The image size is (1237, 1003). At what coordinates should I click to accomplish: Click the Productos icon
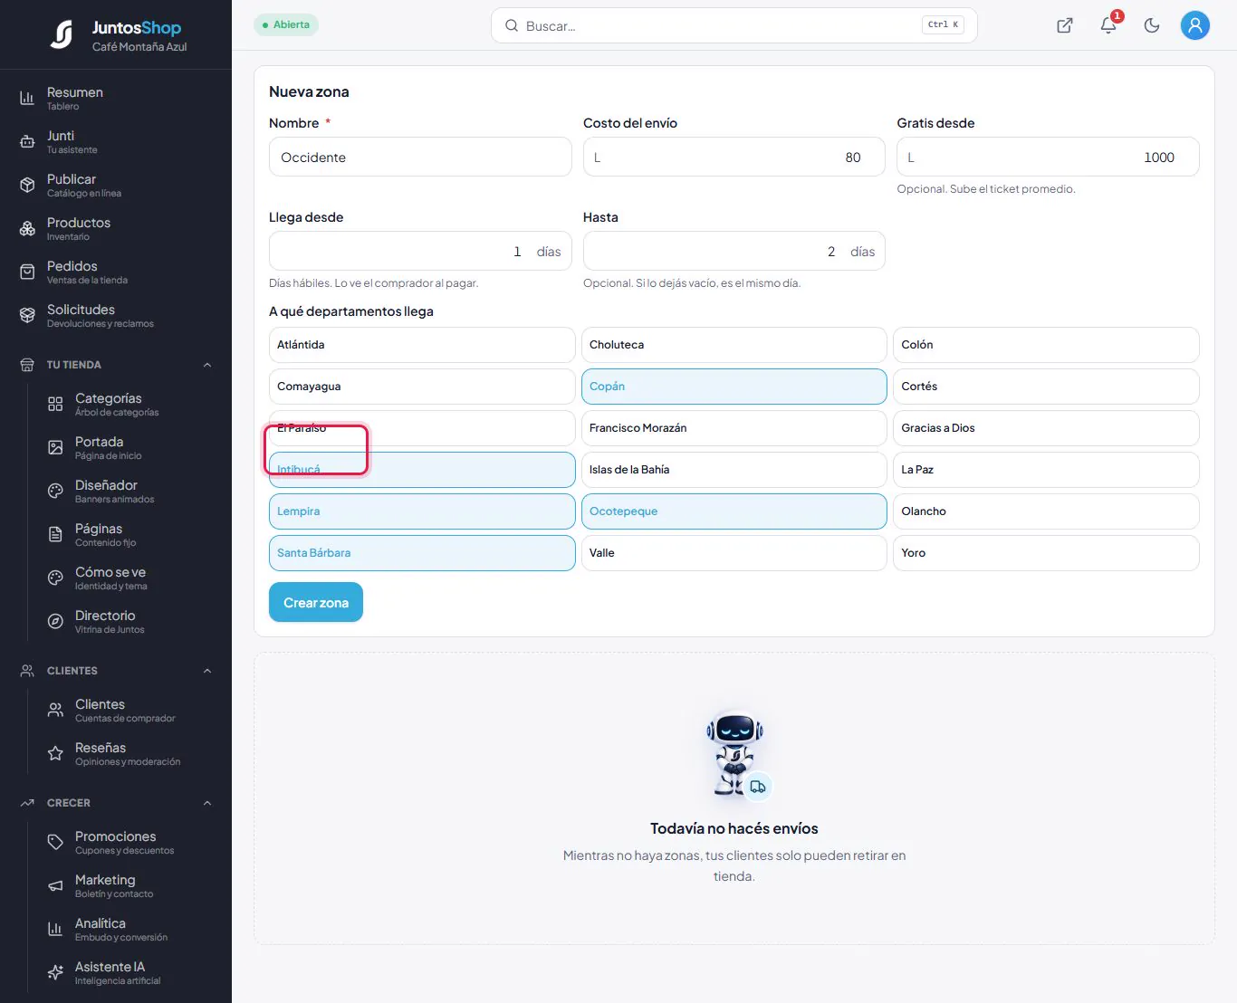click(27, 228)
